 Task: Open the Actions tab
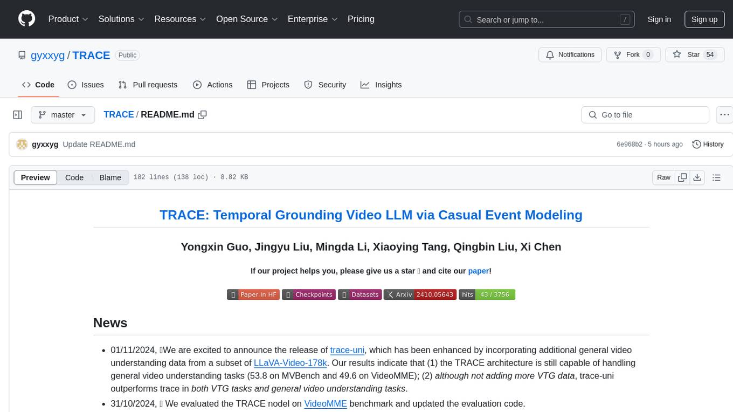[213, 85]
